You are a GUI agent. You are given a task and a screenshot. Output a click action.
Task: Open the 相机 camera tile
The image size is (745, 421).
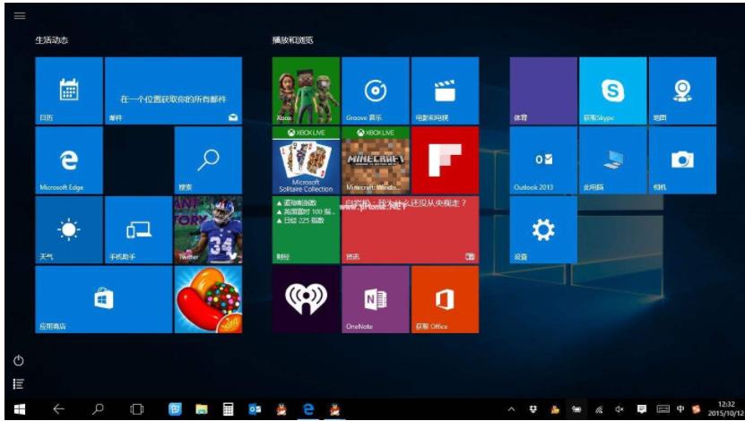pos(683,160)
